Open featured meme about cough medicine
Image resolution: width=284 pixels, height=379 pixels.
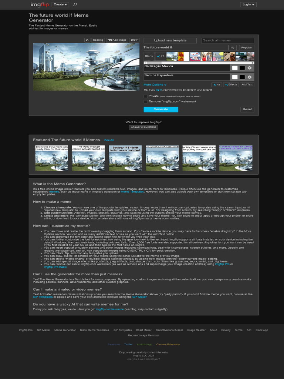tap(88, 158)
